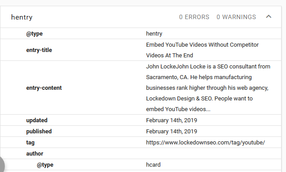This screenshot has width=286, height=172.
Task: Click the 0 WARNINGS indicator
Action: 236,17
